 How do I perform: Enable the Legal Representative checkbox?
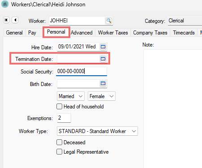[59, 152]
